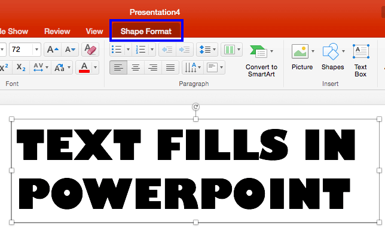Open character spacing AV menu

point(40,67)
